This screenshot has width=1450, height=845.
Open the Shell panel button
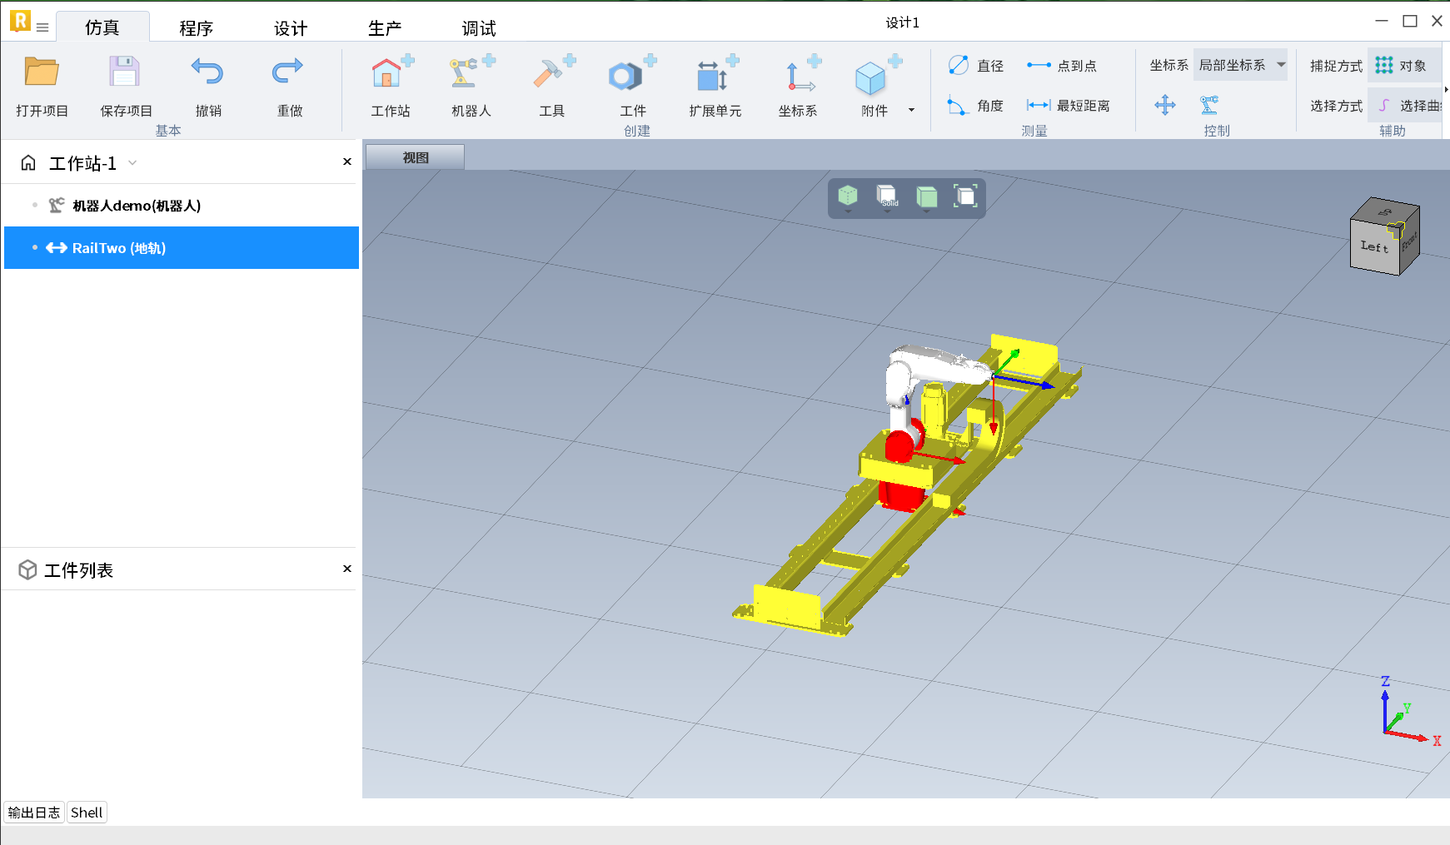(87, 813)
